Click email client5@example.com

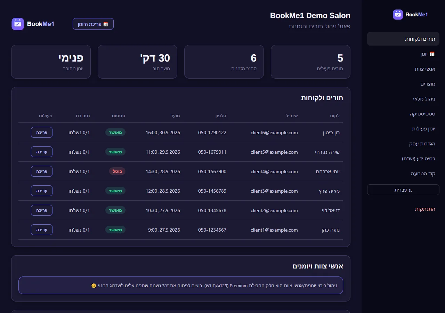274,152
